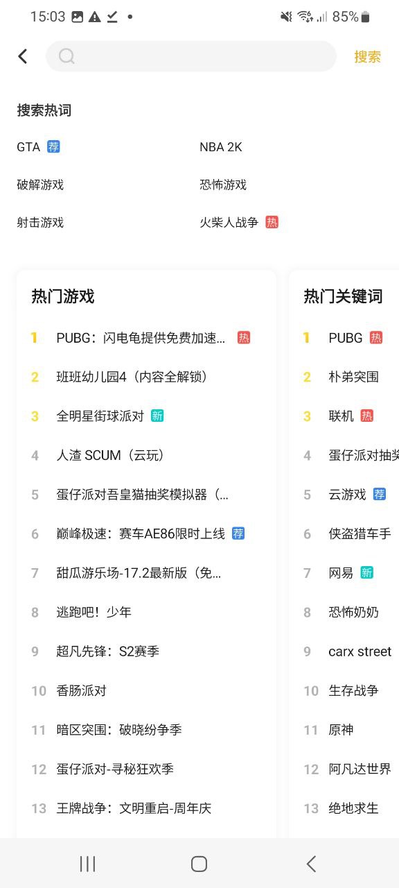Choose the NBA 2K hot search term
The image size is (399, 888).
tap(221, 147)
